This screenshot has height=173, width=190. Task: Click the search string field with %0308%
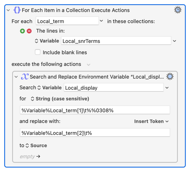[x=95, y=110]
